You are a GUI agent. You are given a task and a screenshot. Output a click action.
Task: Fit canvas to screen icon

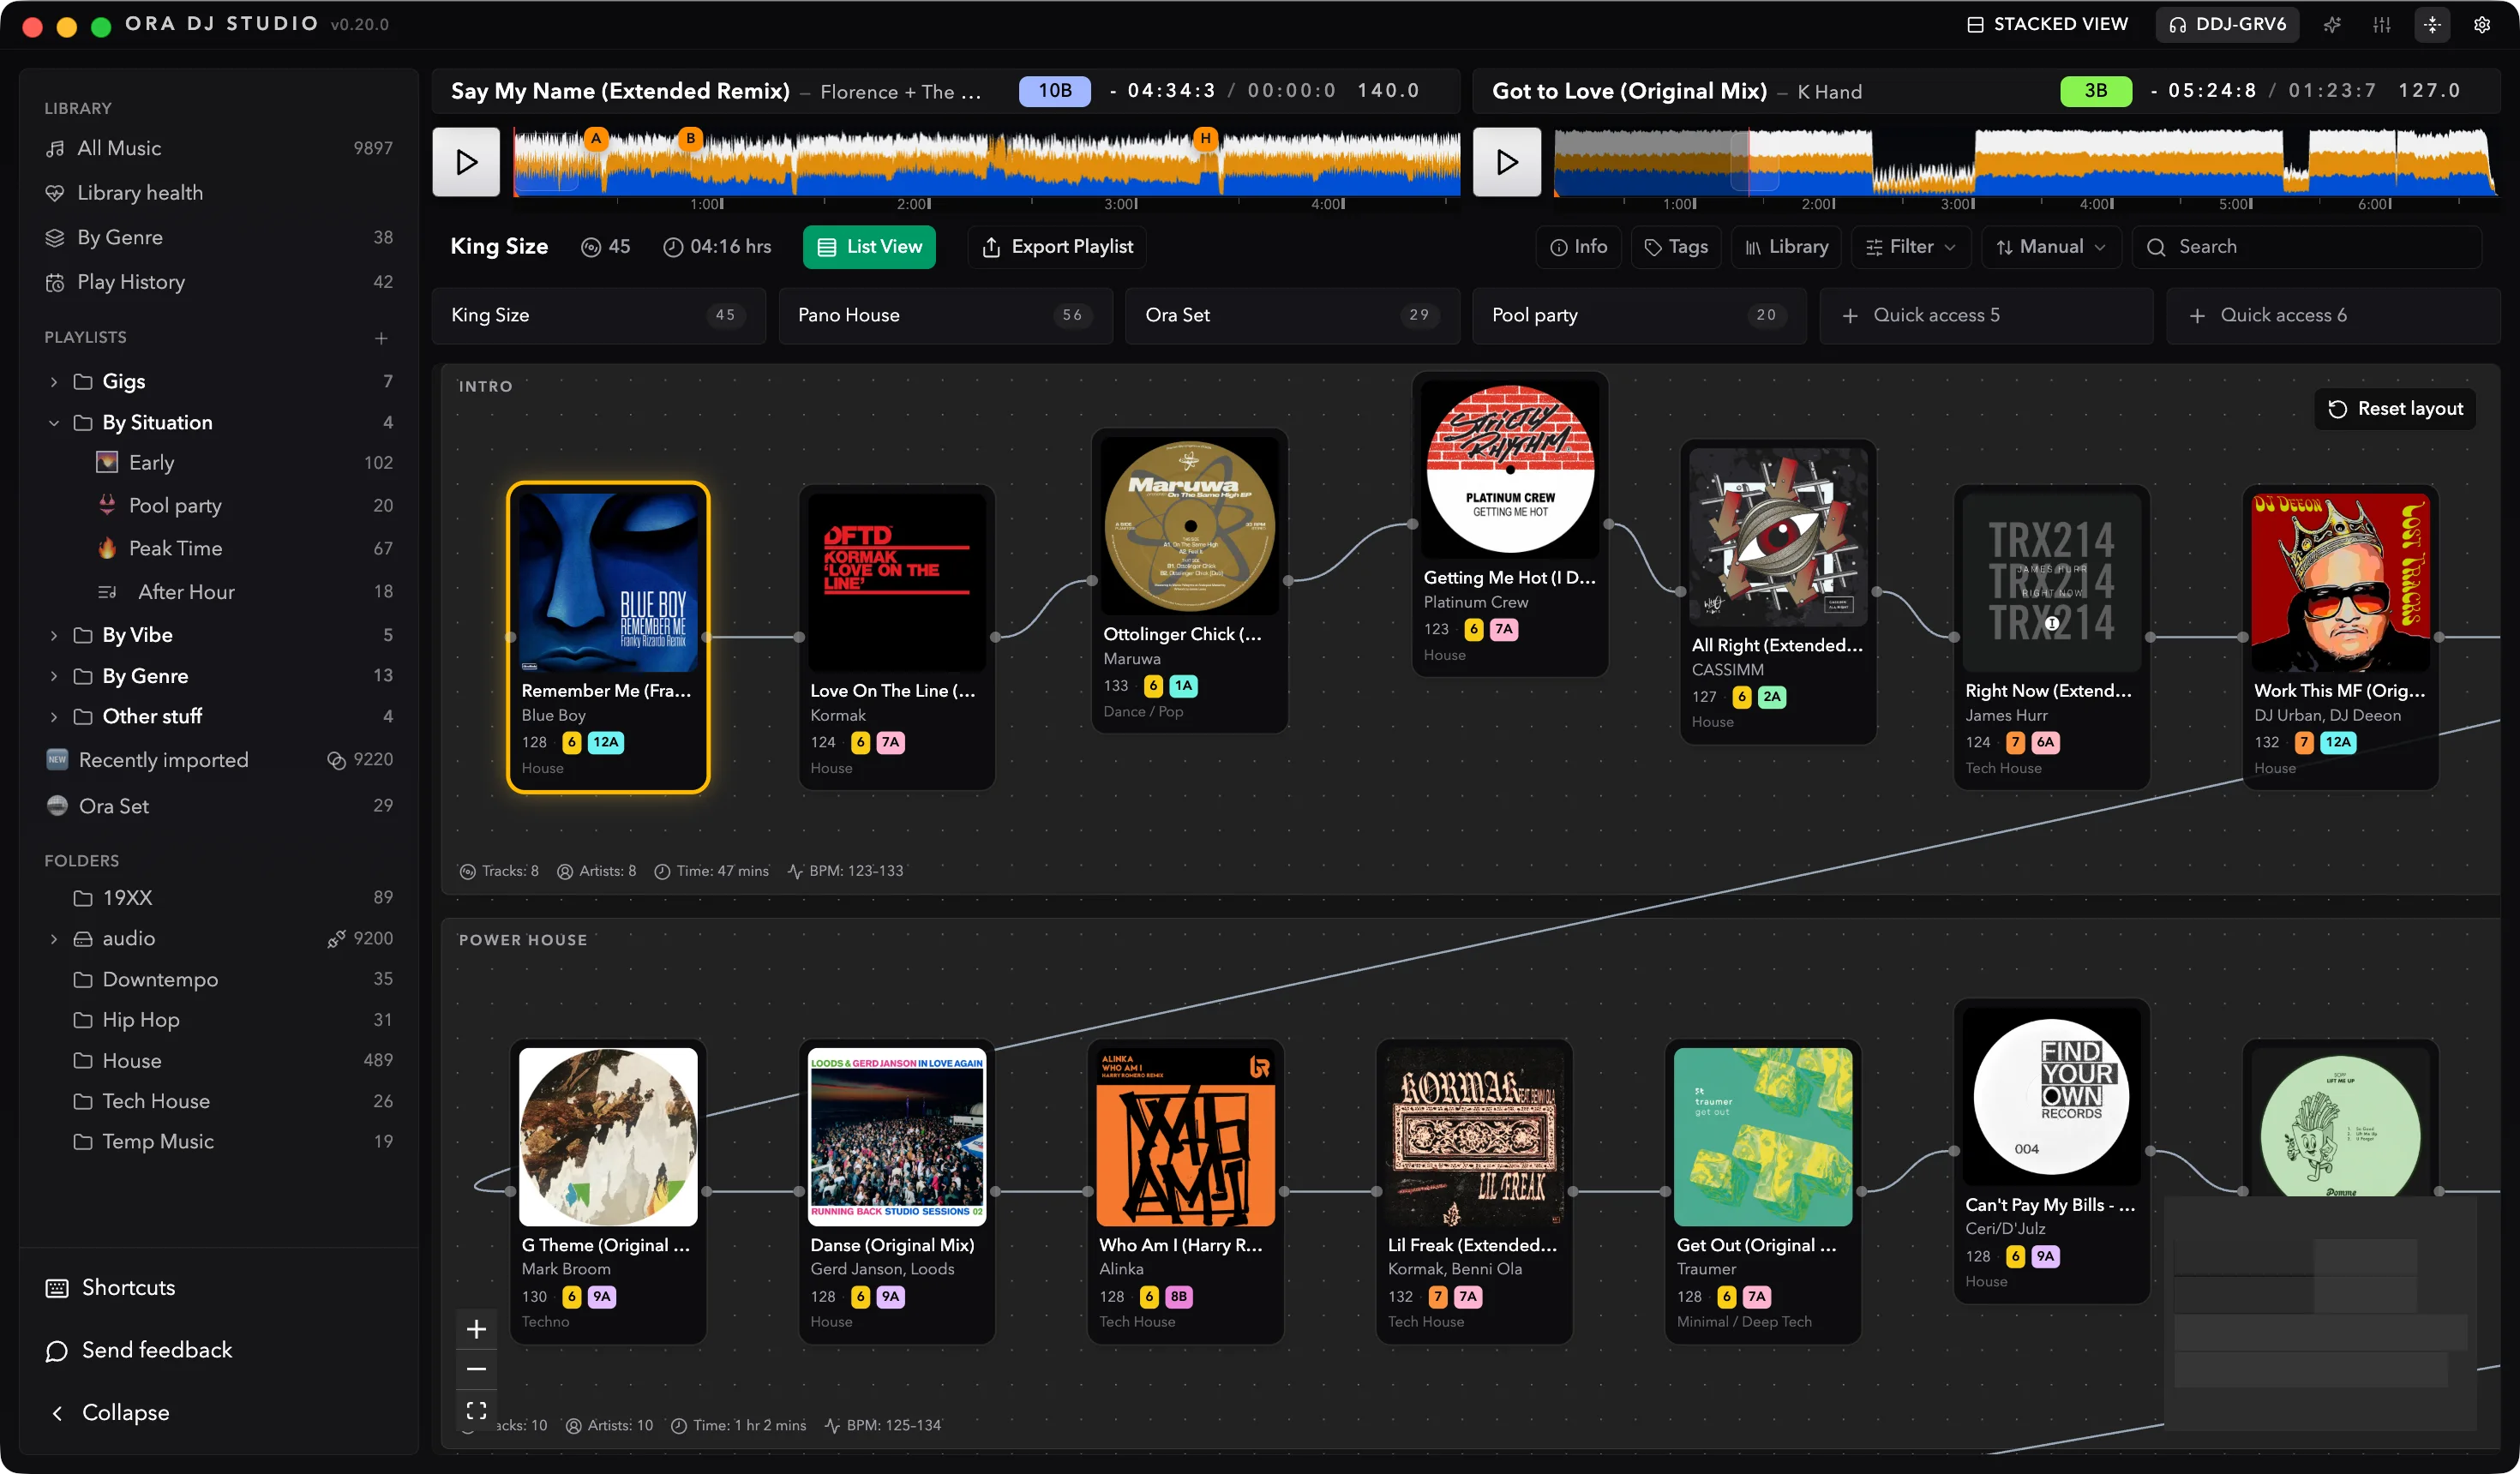click(x=476, y=1411)
